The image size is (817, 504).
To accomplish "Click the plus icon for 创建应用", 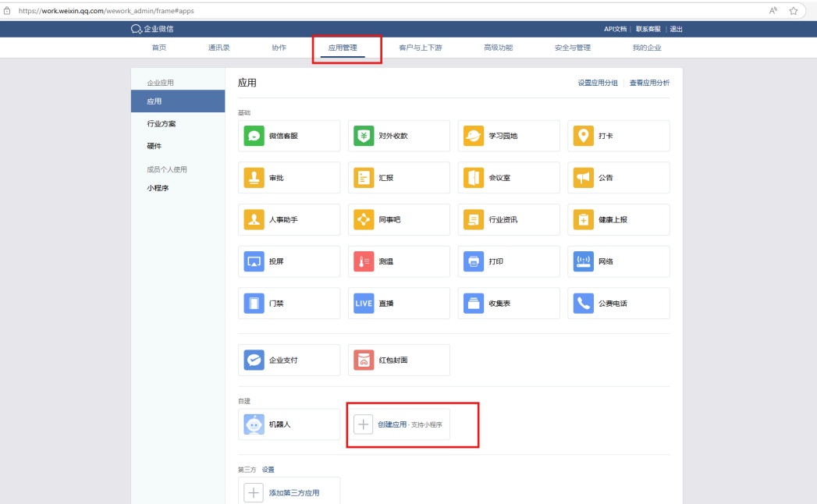I will point(364,424).
